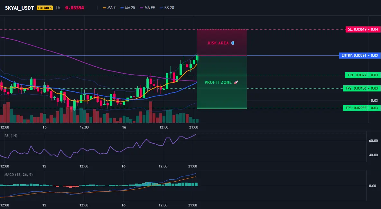Viewport: 381px width, 209px height.
Task: Click the shield icon beside RISK AREA
Action: pos(233,43)
